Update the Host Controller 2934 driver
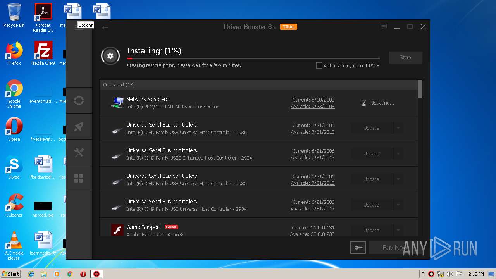Image resolution: width=496 pixels, height=279 pixels. pos(372,205)
